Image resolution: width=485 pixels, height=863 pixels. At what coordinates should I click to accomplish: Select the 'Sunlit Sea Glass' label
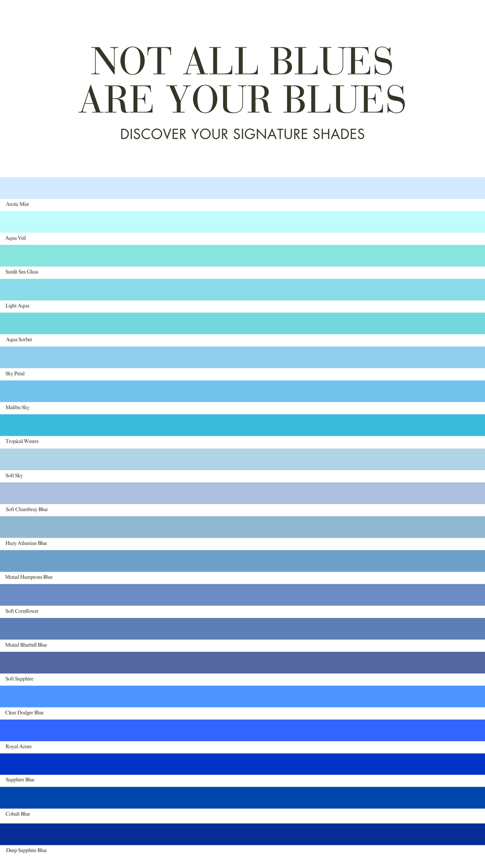click(x=22, y=272)
